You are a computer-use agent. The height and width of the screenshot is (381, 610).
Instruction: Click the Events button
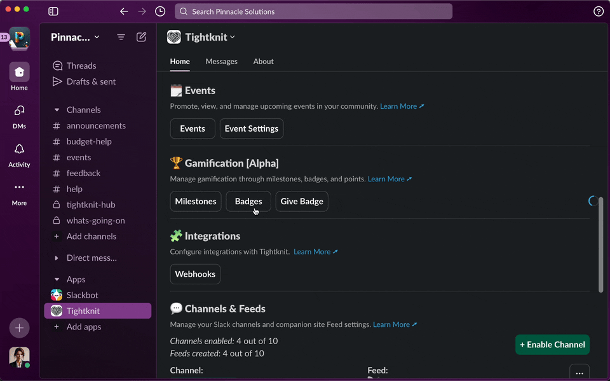[x=193, y=128]
